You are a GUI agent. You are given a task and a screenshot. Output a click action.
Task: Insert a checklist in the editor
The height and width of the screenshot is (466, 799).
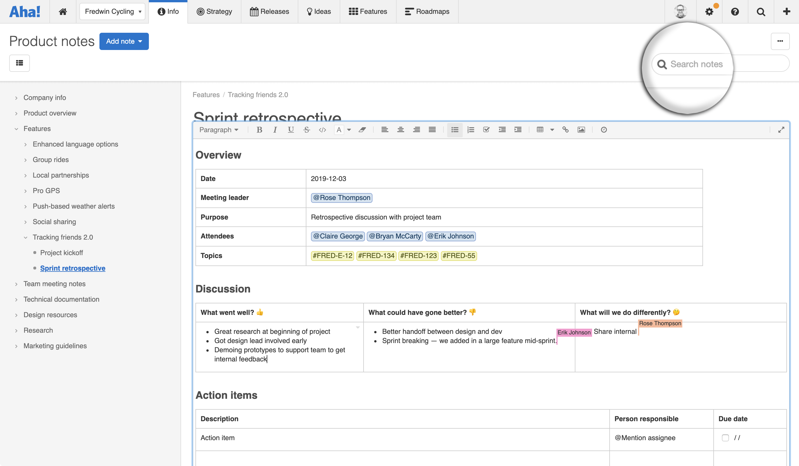[x=486, y=130]
